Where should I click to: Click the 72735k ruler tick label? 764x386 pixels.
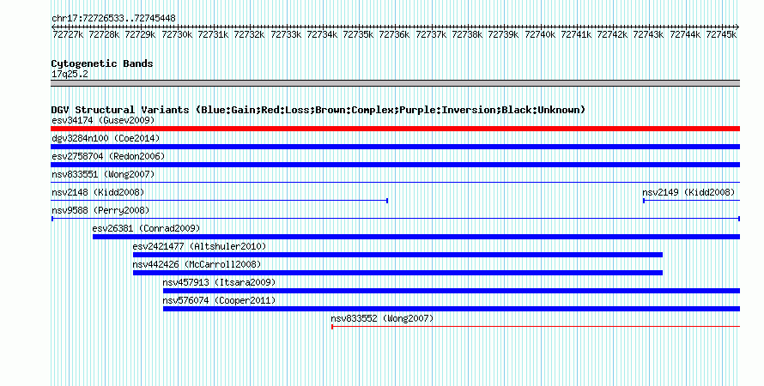click(358, 34)
